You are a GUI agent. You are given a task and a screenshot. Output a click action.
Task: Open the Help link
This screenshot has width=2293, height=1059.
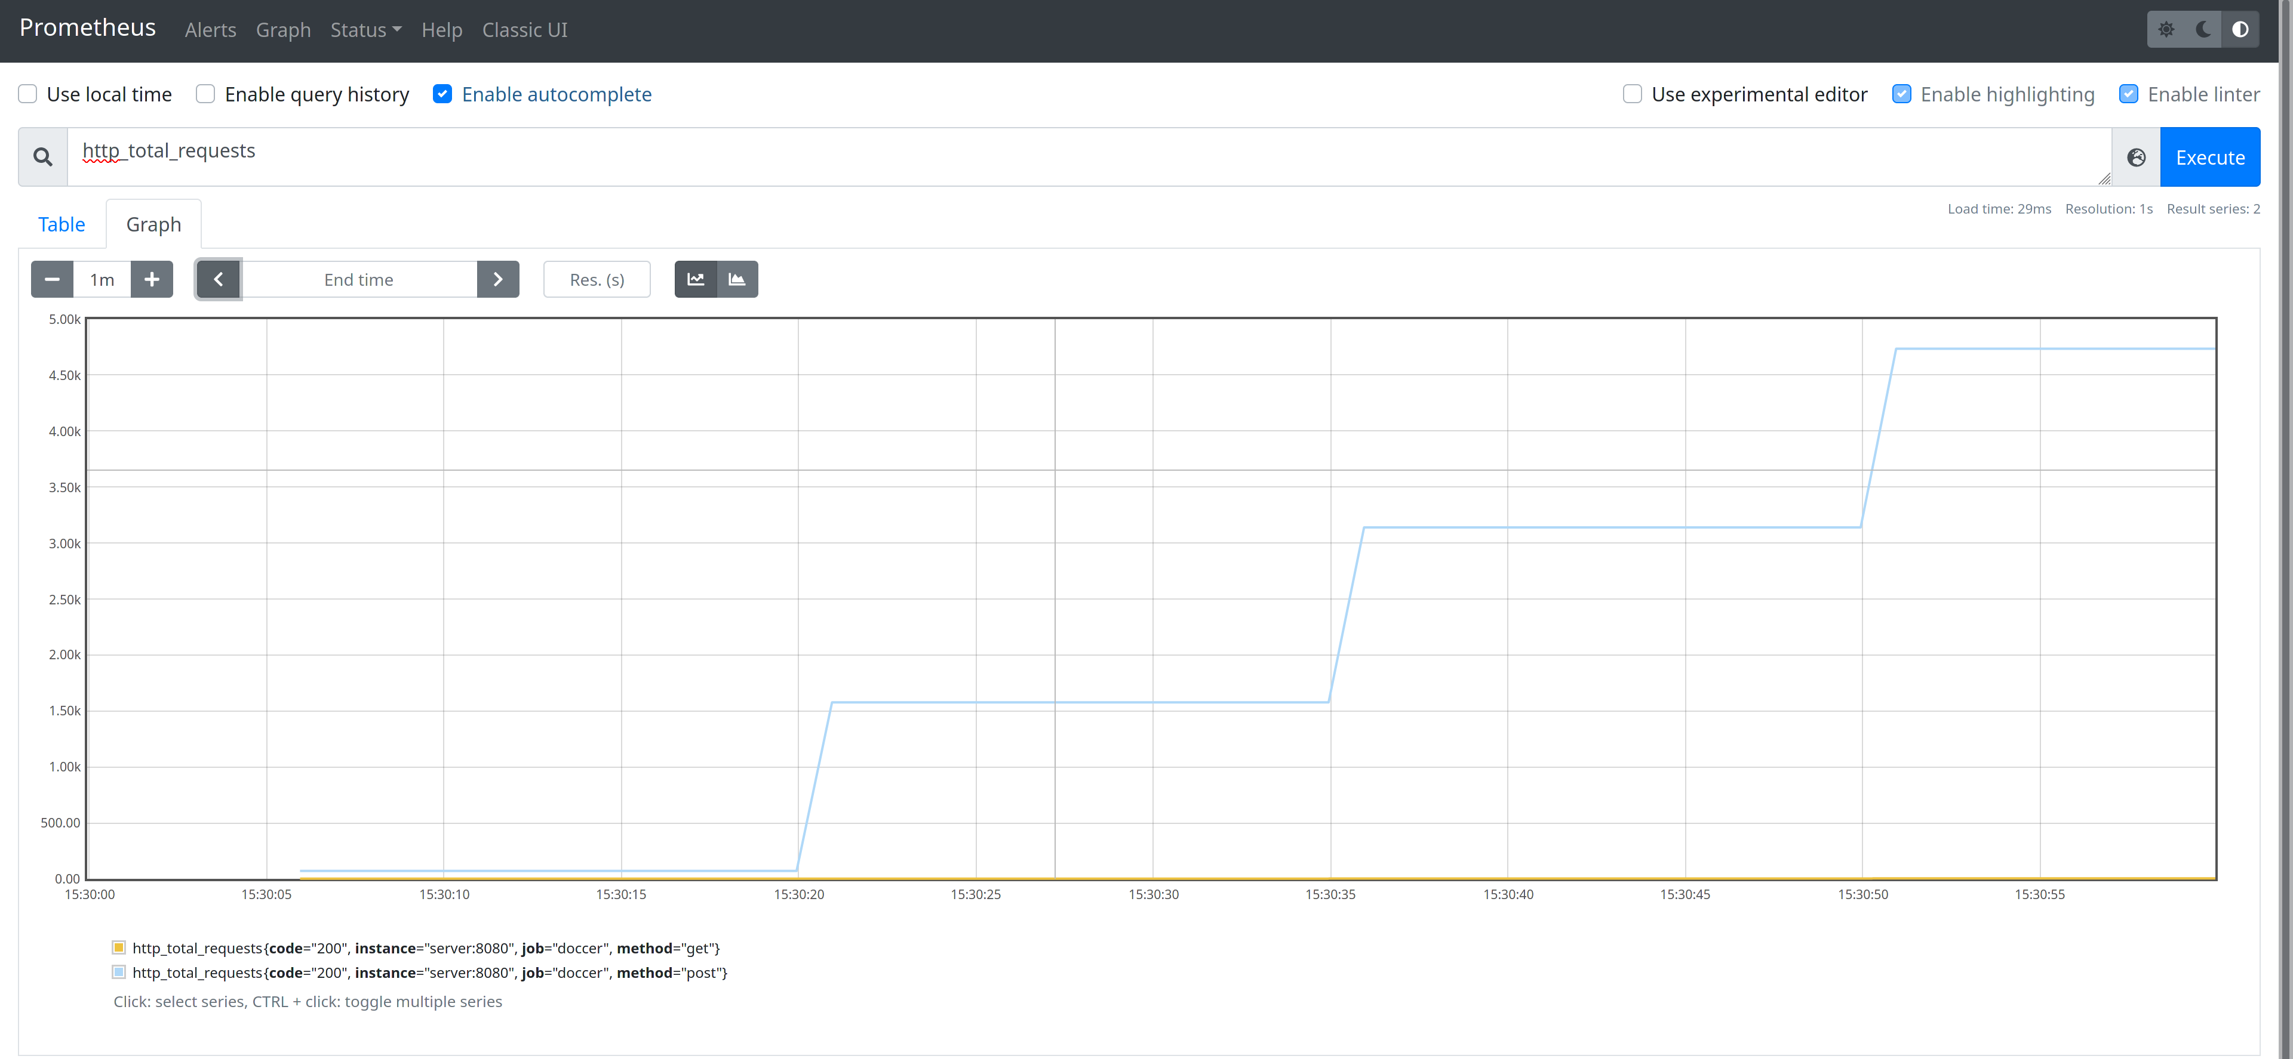pos(441,30)
